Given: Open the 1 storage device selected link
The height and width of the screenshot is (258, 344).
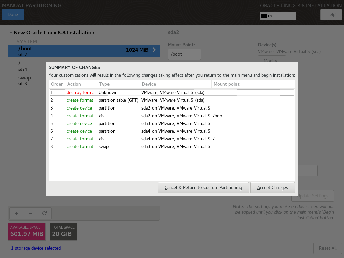Looking at the screenshot, I should point(36,248).
